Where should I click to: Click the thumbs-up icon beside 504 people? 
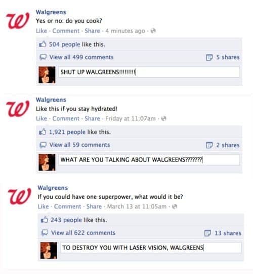43,44
